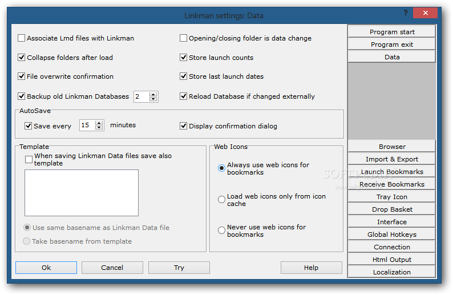Increase autosave minutes with up arrow
The height and width of the screenshot is (295, 453).
pyautogui.click(x=99, y=123)
